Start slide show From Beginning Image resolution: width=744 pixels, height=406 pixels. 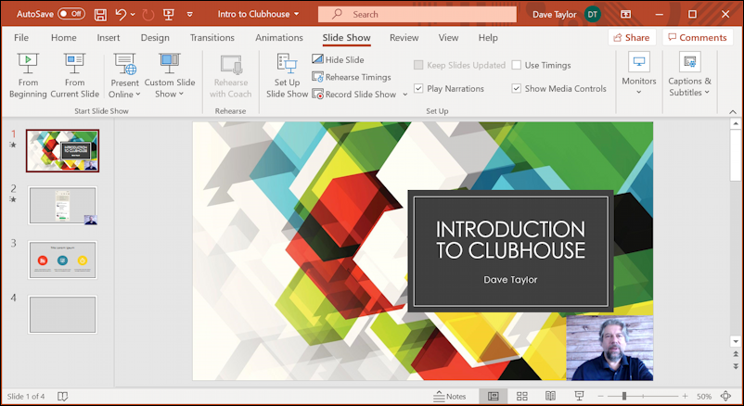click(28, 76)
